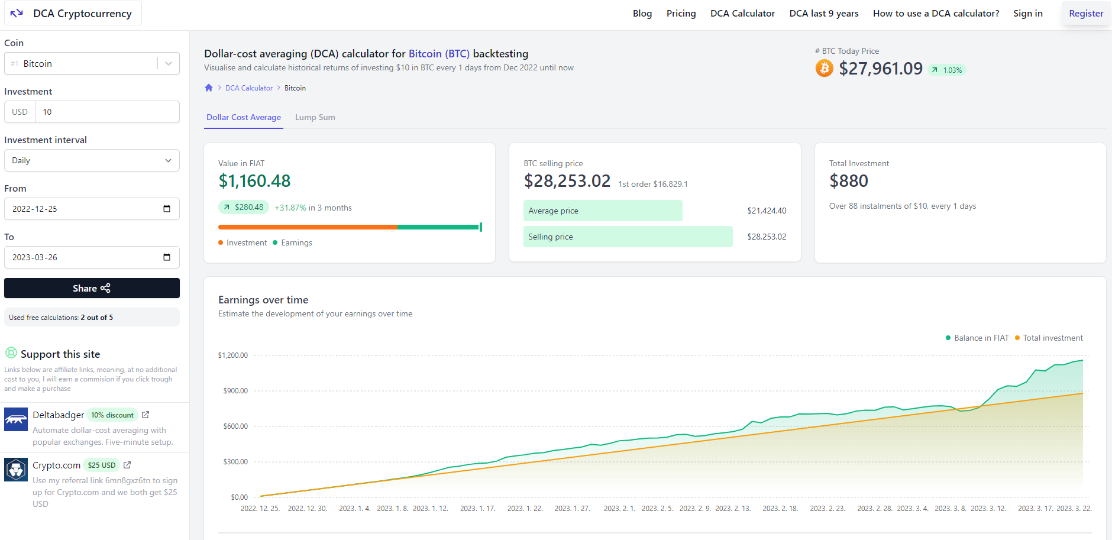Click the $25 USD badge

[x=102, y=465]
